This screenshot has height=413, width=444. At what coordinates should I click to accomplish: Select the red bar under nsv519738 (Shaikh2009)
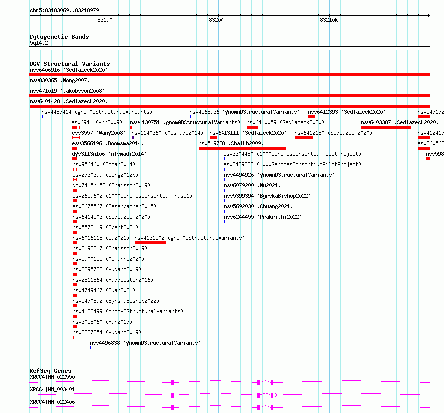pos(242,148)
